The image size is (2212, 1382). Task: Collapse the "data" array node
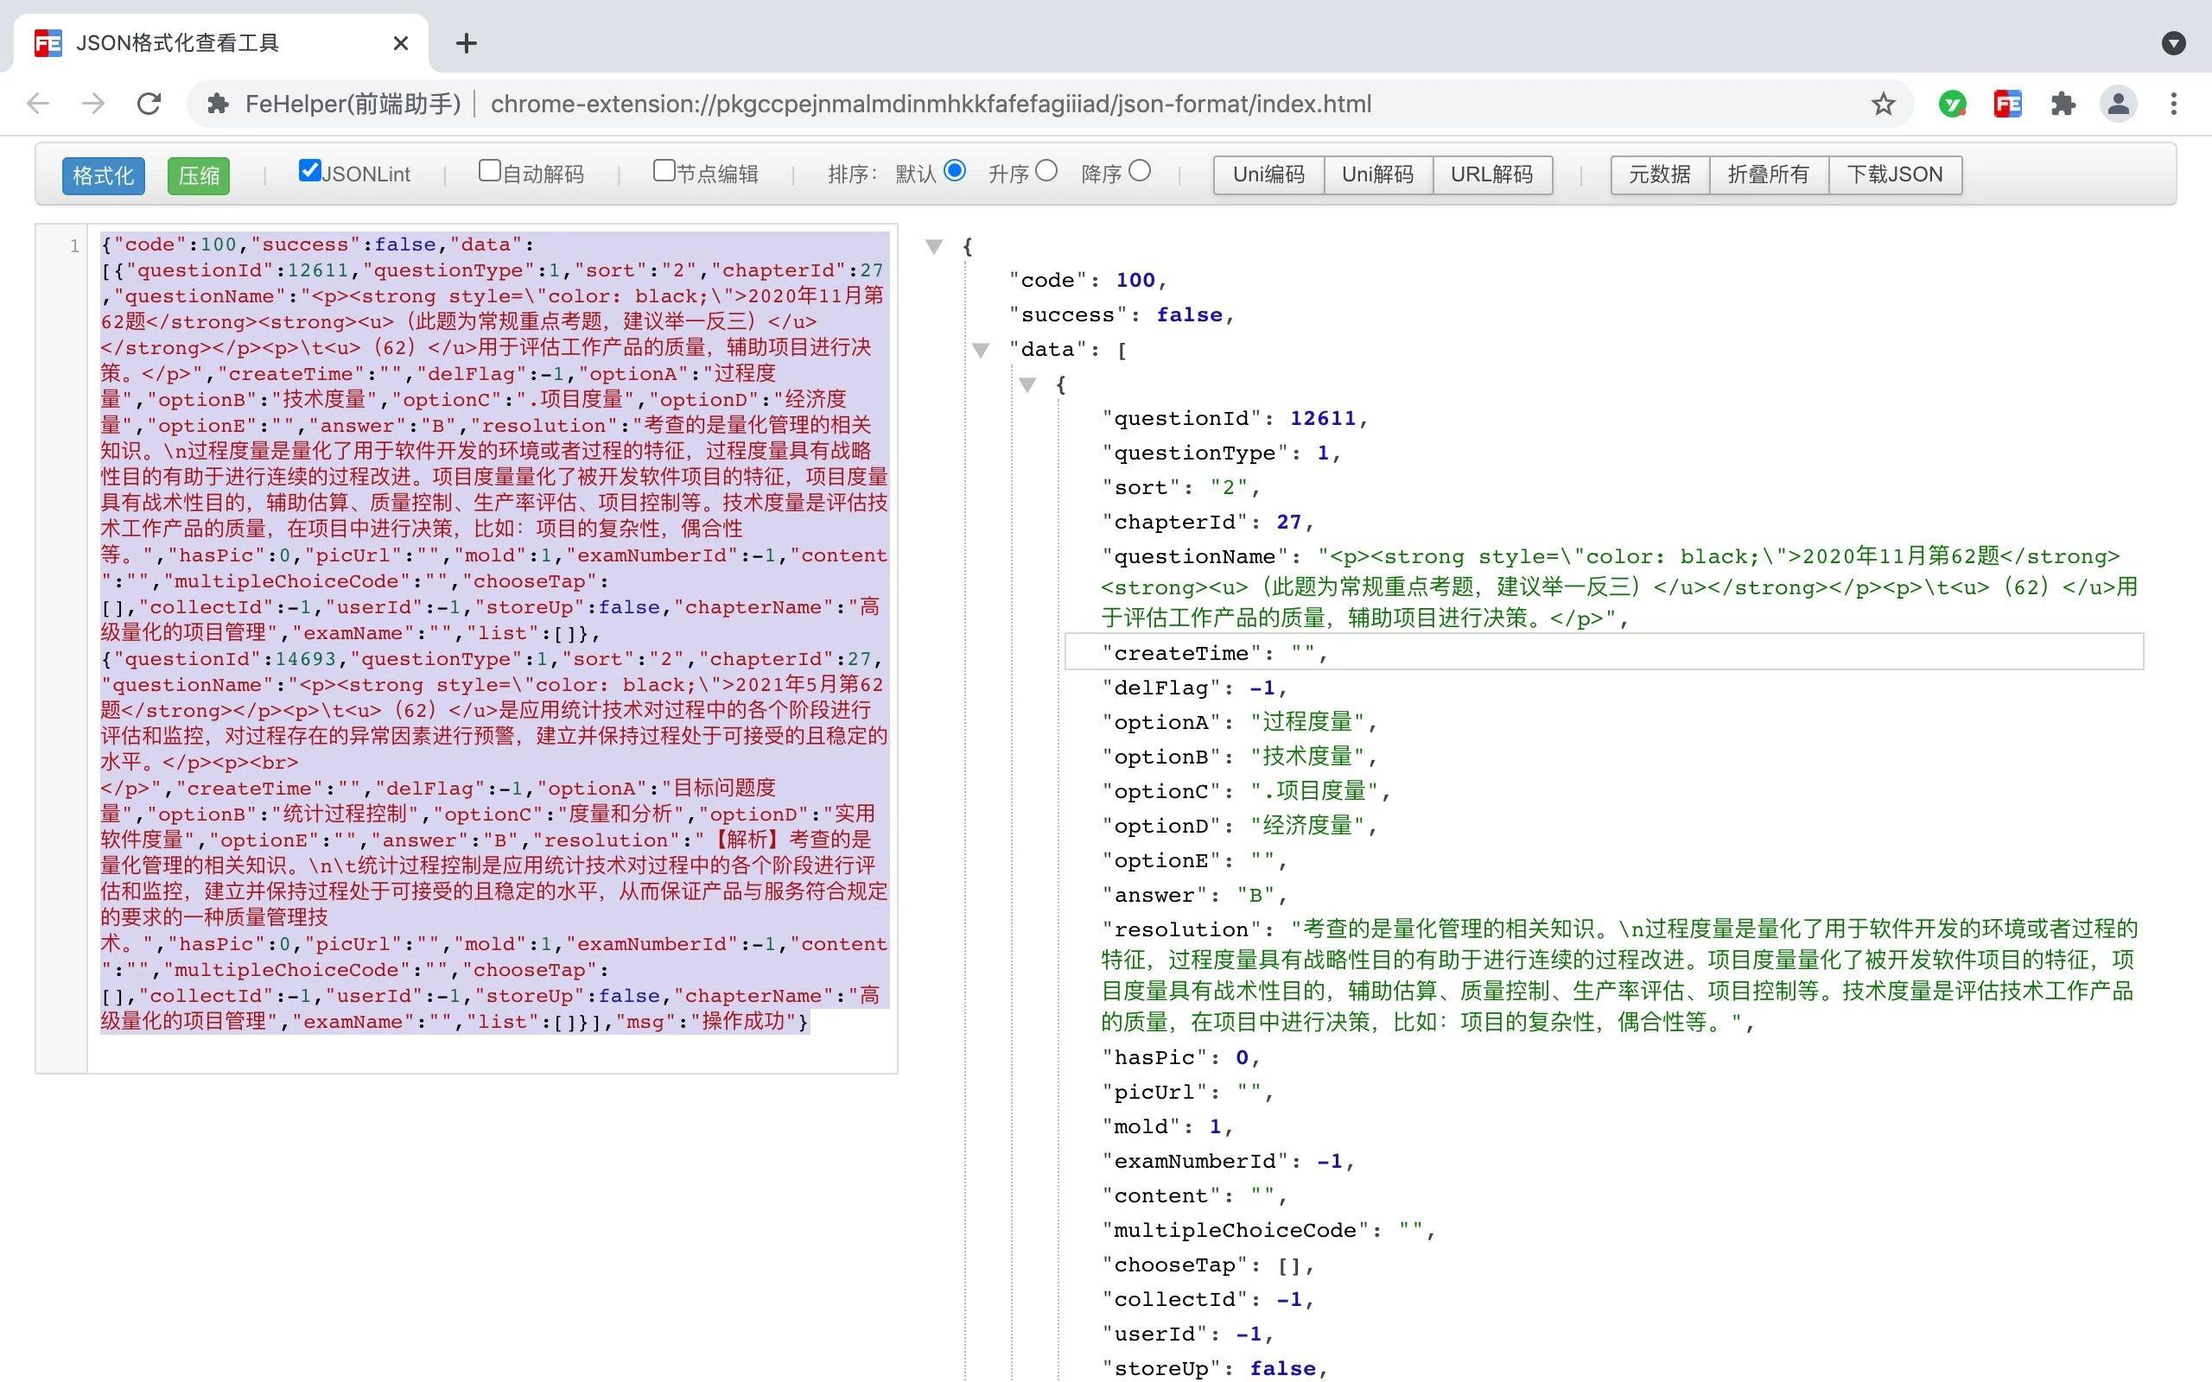(980, 350)
